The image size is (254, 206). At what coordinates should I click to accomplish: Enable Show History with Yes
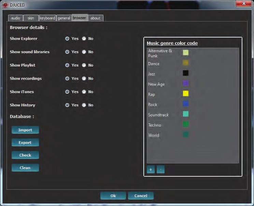[x=67, y=105]
